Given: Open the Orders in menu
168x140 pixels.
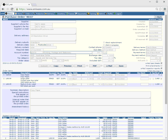Looking at the screenshot, I should 28,14.
